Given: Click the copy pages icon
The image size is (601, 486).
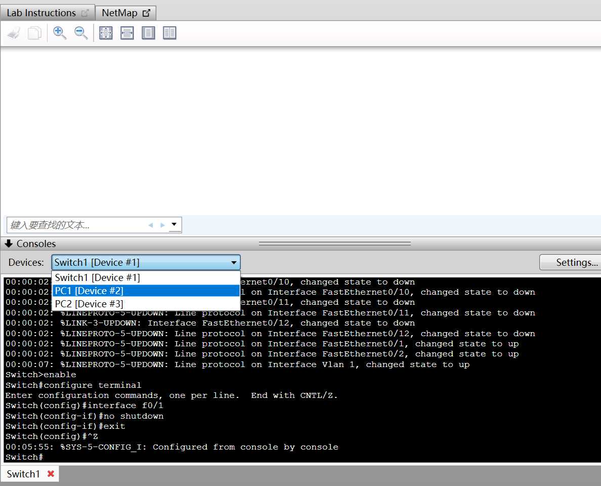Looking at the screenshot, I should (x=34, y=33).
